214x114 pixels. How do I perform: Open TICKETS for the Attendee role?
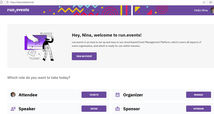click(94, 95)
